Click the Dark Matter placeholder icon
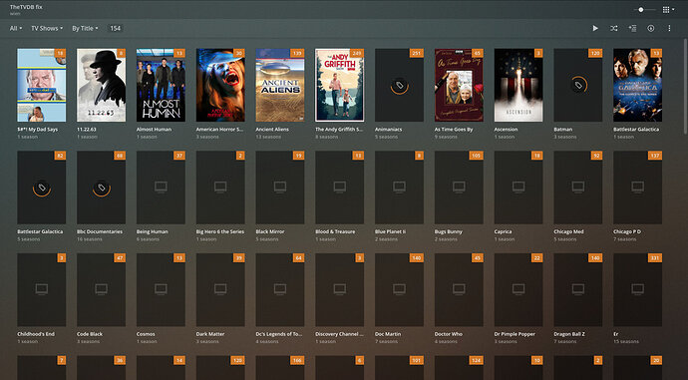Image resolution: width=688 pixels, height=380 pixels. (220, 289)
